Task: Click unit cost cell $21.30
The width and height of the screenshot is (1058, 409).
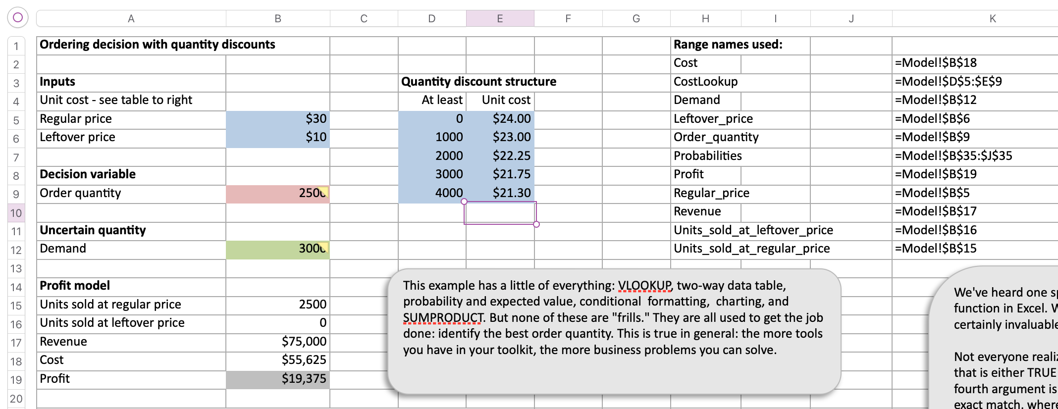Action: coord(500,194)
